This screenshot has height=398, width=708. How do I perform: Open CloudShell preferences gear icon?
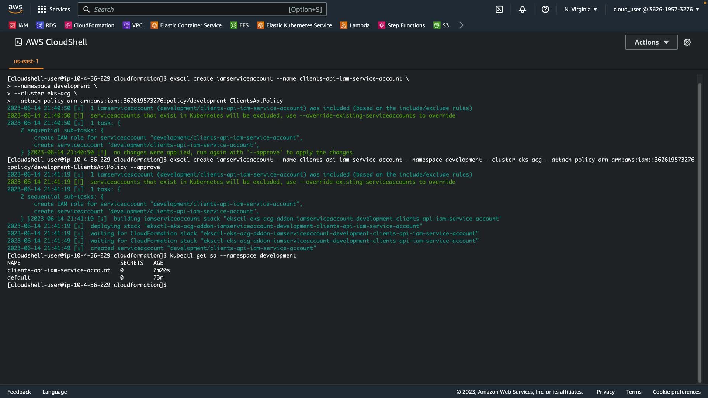pyautogui.click(x=687, y=42)
